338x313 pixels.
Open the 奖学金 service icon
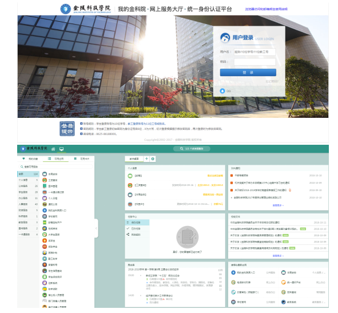click(45, 240)
